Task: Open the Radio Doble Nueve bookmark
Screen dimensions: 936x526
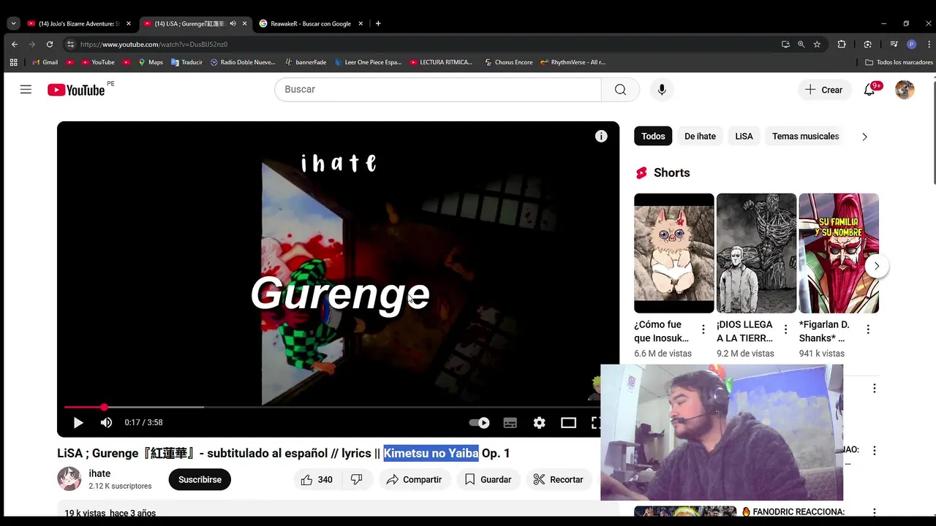Action: tap(243, 62)
